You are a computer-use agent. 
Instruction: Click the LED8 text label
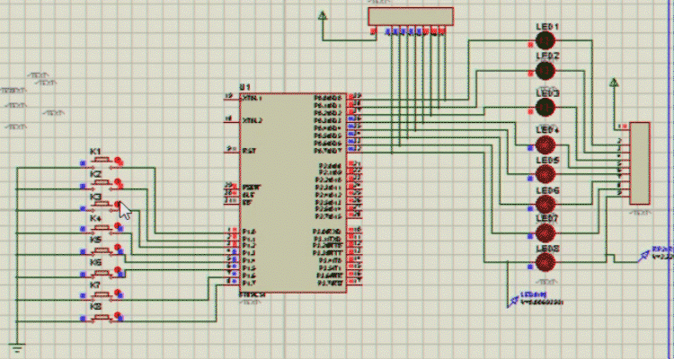tap(547, 250)
